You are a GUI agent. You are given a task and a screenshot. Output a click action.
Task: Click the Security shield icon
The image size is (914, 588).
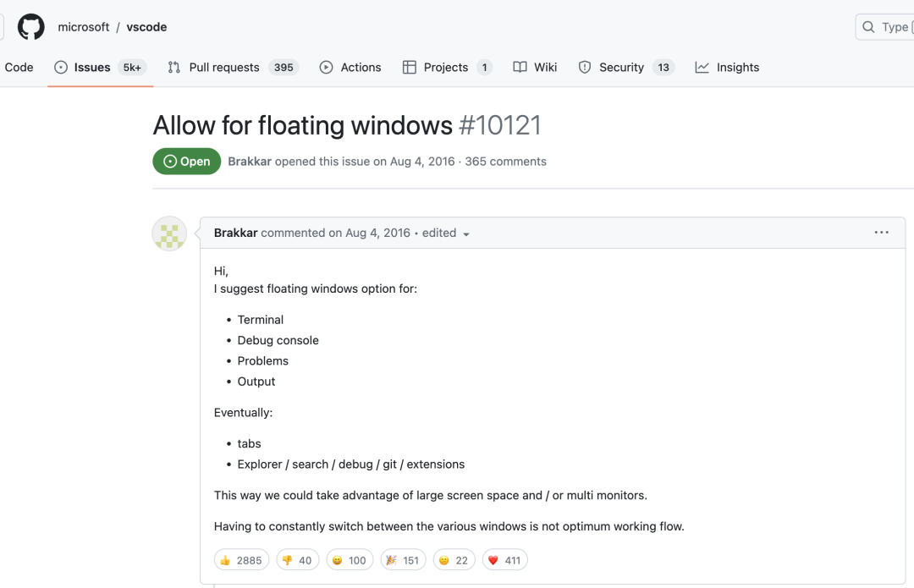pyautogui.click(x=585, y=68)
